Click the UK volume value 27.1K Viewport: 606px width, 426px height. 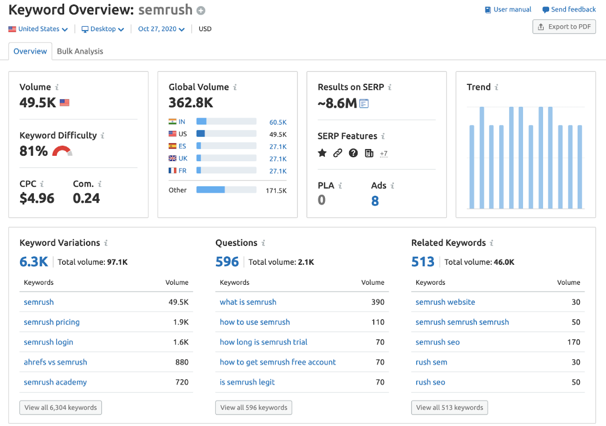point(278,158)
